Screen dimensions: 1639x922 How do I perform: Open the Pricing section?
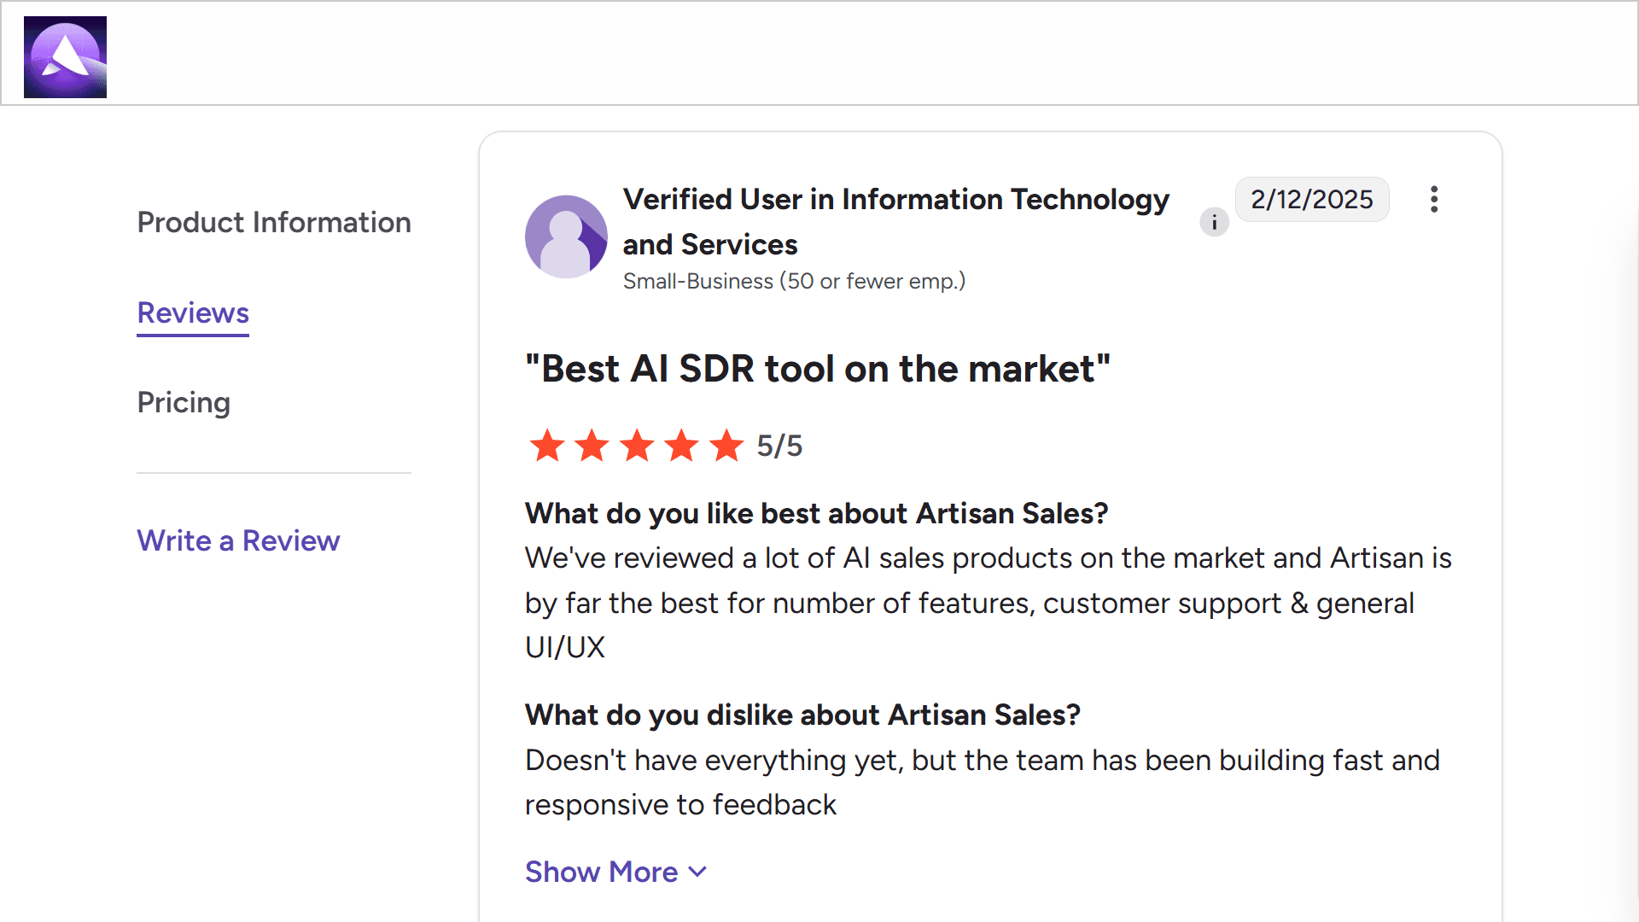[x=184, y=402]
